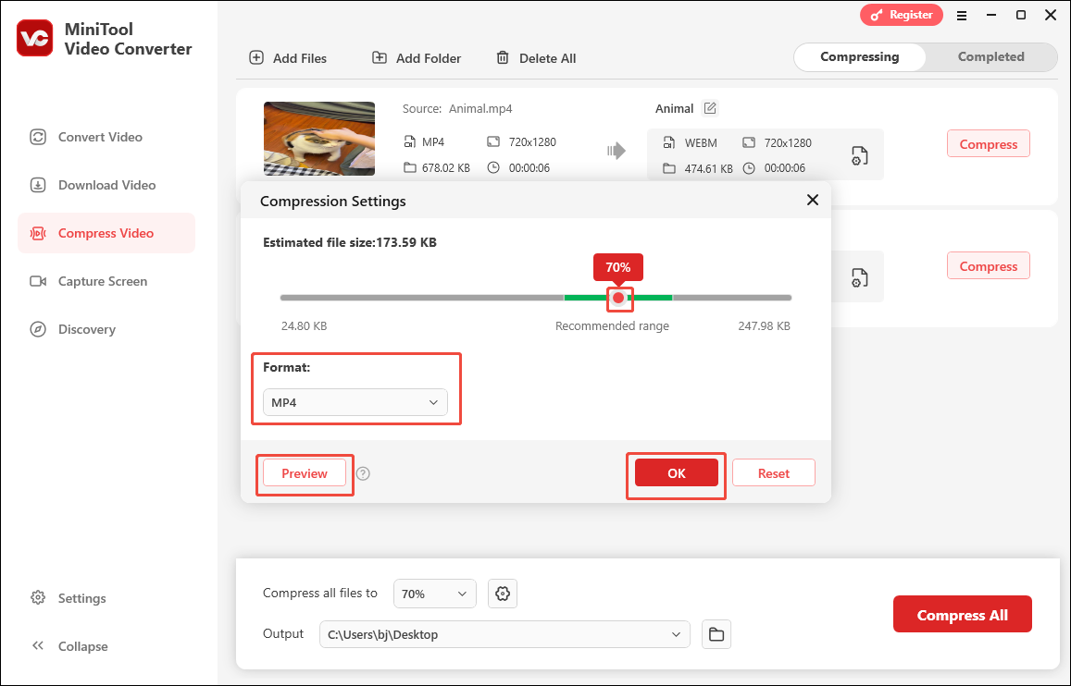Click the Compress All button

pyautogui.click(x=963, y=615)
